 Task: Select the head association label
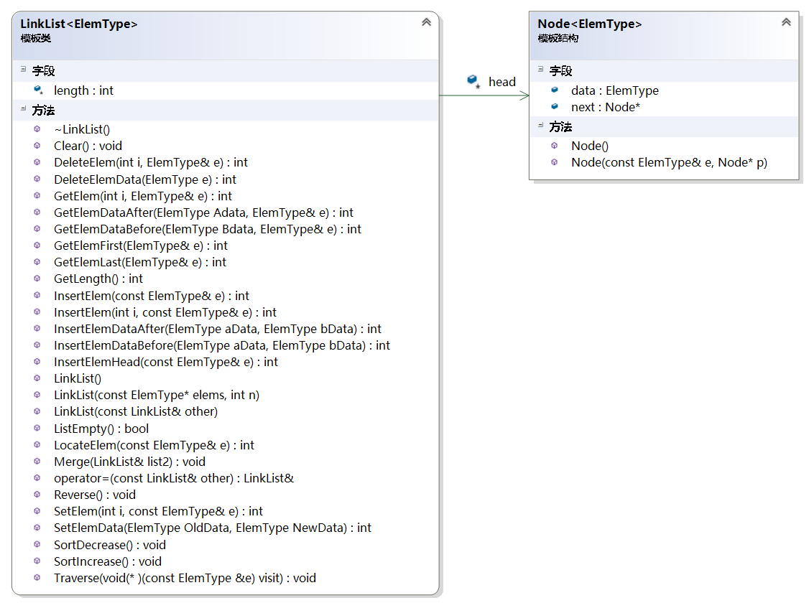502,82
